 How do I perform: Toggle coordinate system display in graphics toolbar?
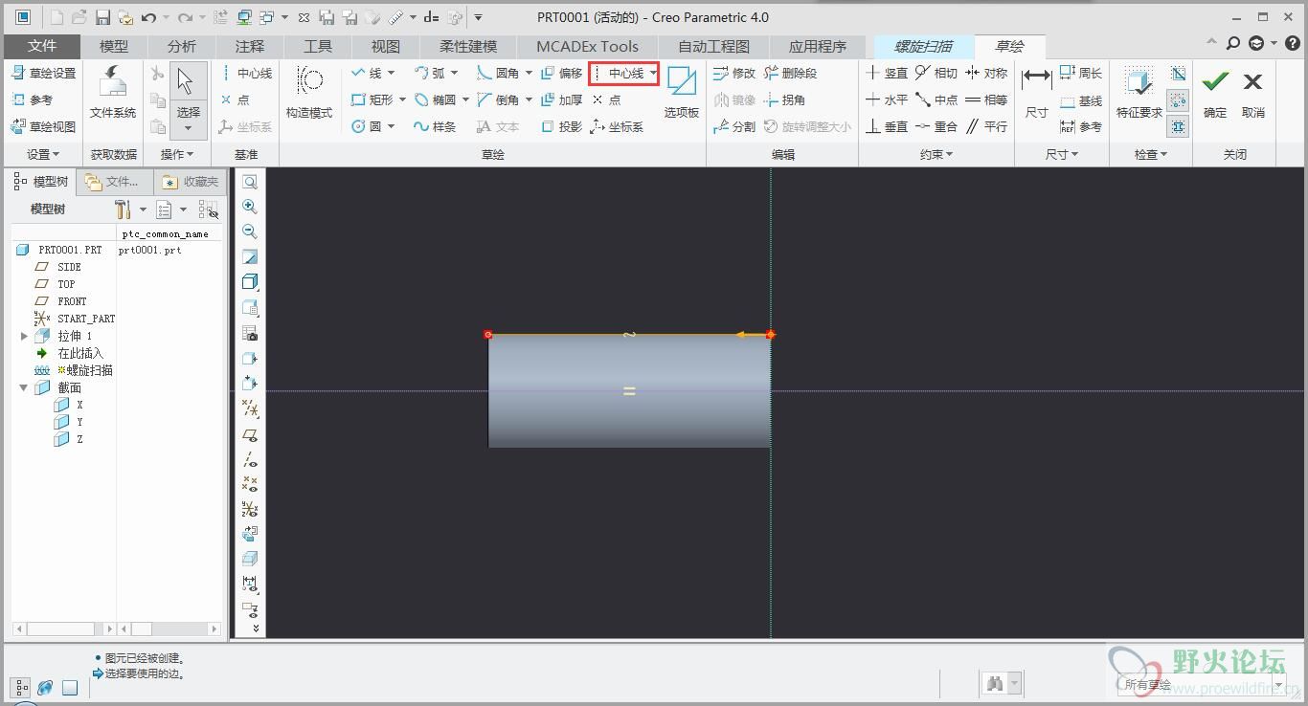250,509
